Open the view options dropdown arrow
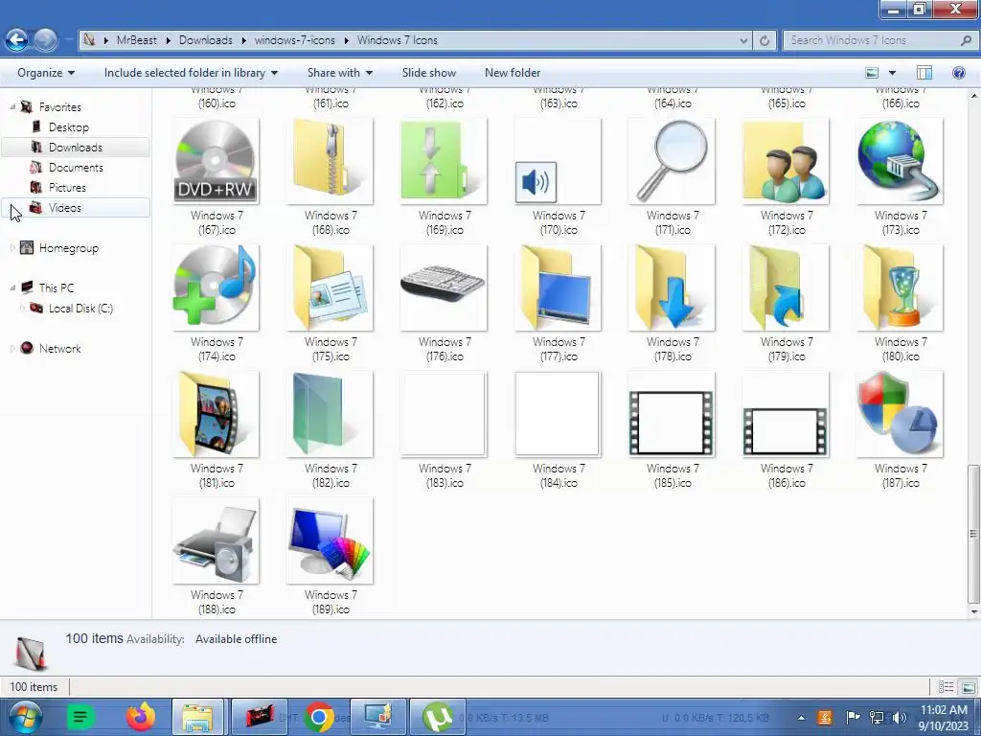The width and height of the screenshot is (981, 736). [x=892, y=73]
